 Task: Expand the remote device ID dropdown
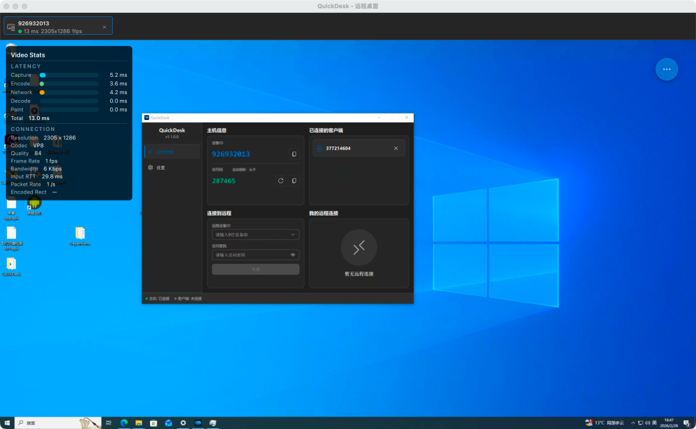point(293,235)
